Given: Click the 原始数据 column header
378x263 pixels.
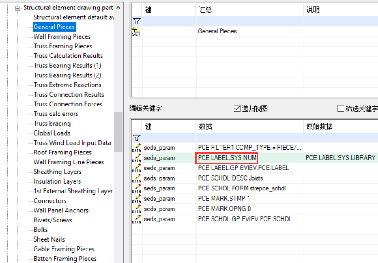Looking at the screenshot, I should tap(341, 126).
